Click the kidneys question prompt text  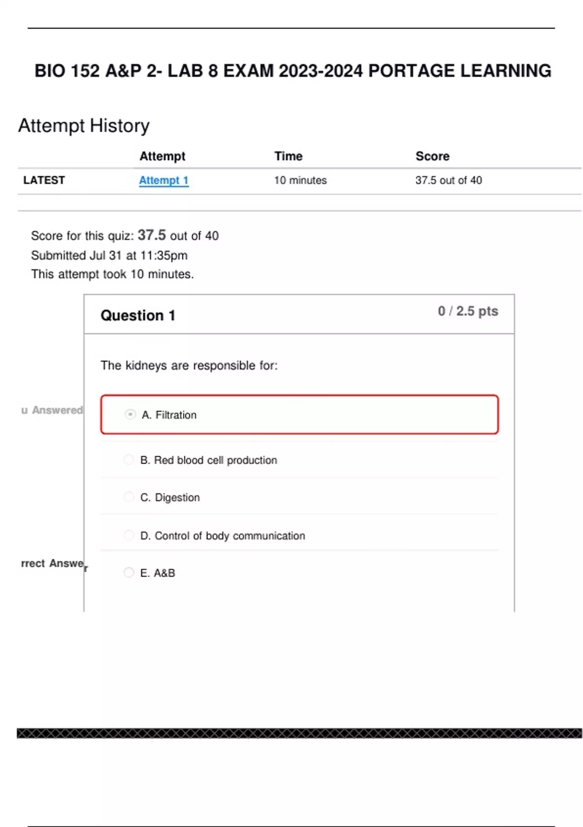point(189,365)
